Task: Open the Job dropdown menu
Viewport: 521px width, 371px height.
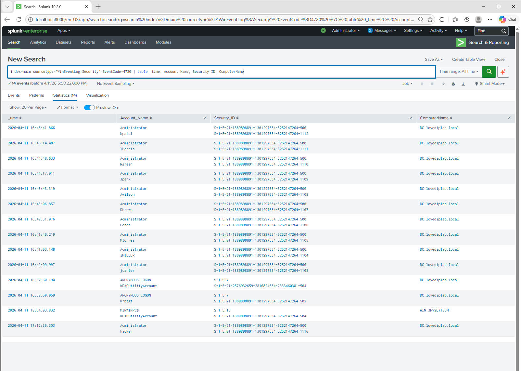Action: coord(407,84)
